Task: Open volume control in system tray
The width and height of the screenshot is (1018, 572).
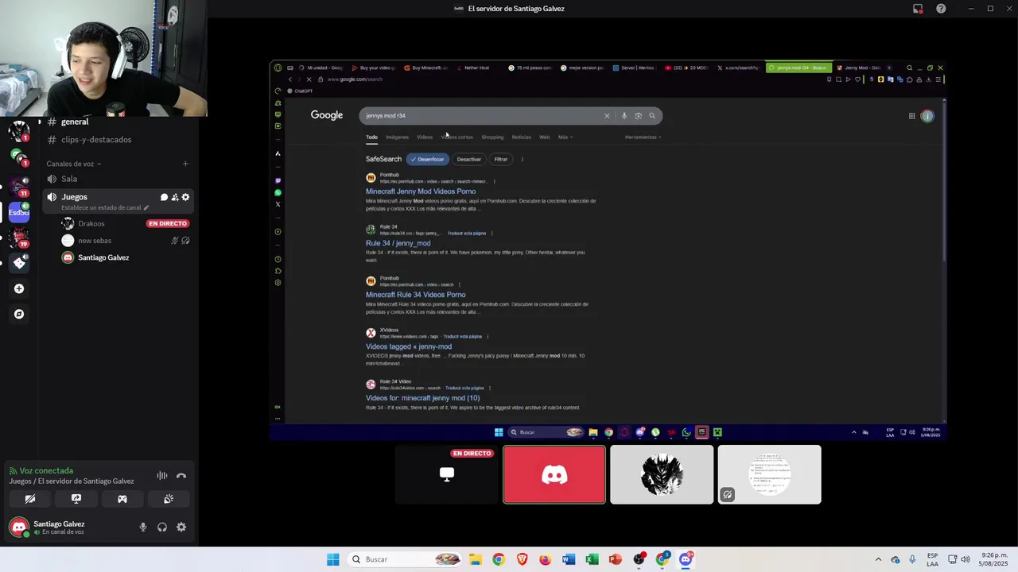Action: point(965,559)
